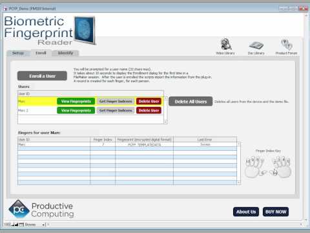Open the Browse mode dropdown
310x233 pixels.
35,225
